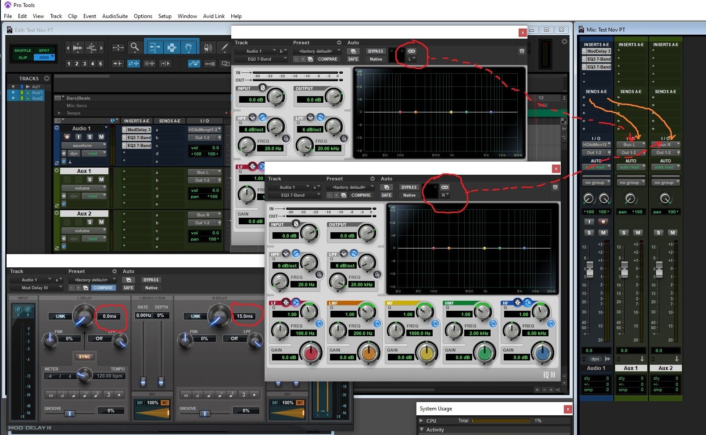Invert left input phase in Mod Delay III
This screenshot has height=435, width=706.
click(x=18, y=310)
